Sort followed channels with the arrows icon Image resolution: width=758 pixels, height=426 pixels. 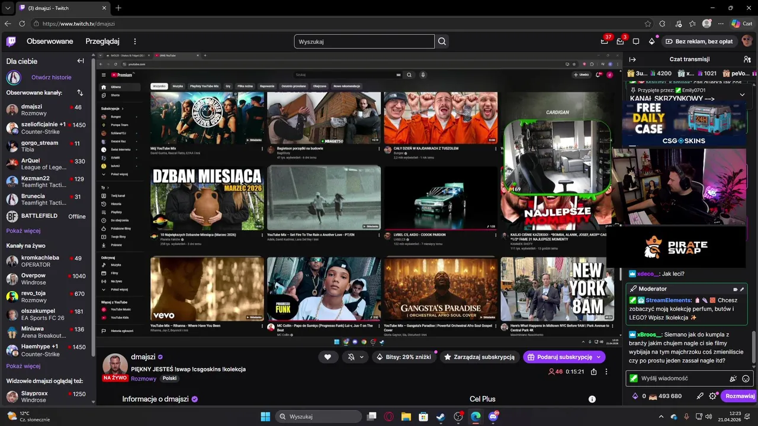pos(80,93)
